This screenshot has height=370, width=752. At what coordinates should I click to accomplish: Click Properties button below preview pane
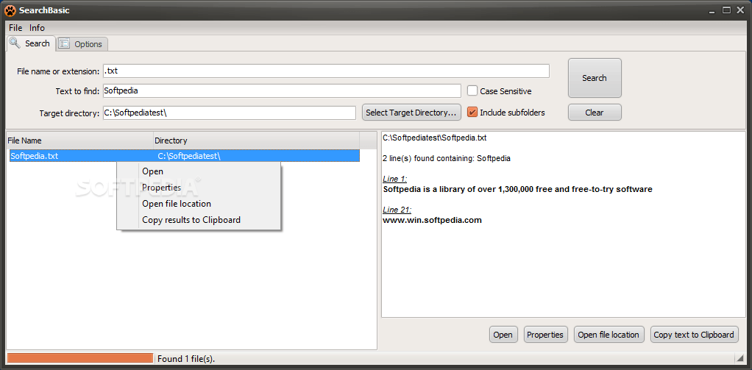tap(545, 335)
